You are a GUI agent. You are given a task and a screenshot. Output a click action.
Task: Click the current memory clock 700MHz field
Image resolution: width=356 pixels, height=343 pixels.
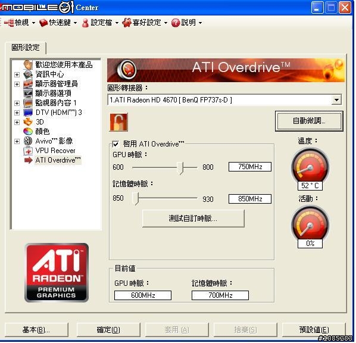tap(220, 295)
